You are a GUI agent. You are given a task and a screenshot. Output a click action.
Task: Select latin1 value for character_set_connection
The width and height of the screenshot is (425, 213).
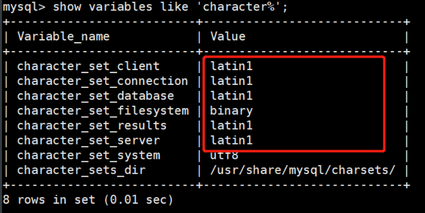[231, 81]
